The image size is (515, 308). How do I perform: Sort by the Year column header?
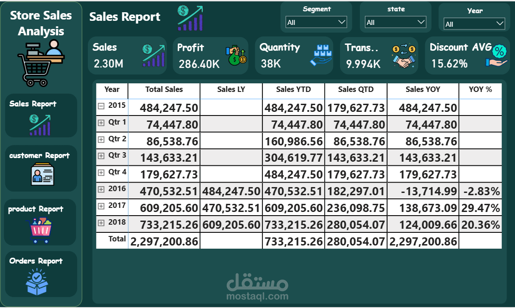112,89
